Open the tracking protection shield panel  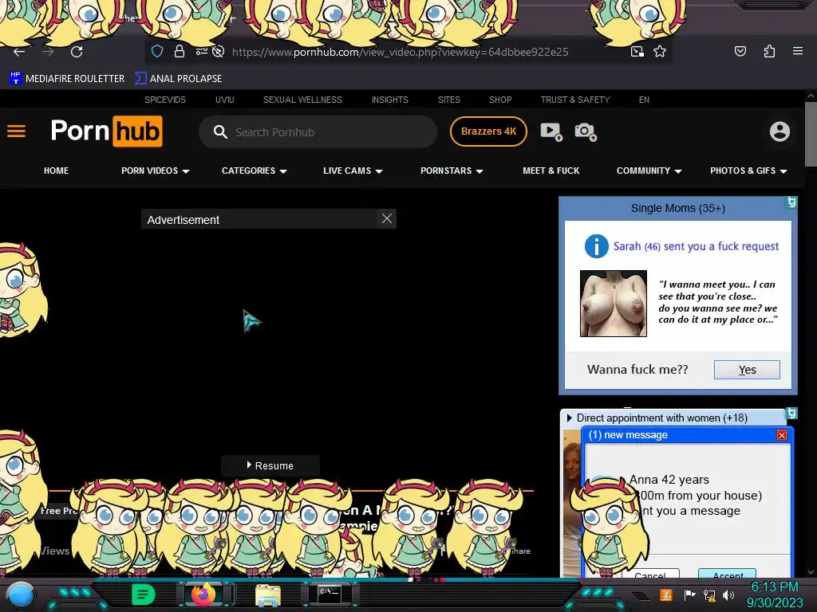coord(157,51)
